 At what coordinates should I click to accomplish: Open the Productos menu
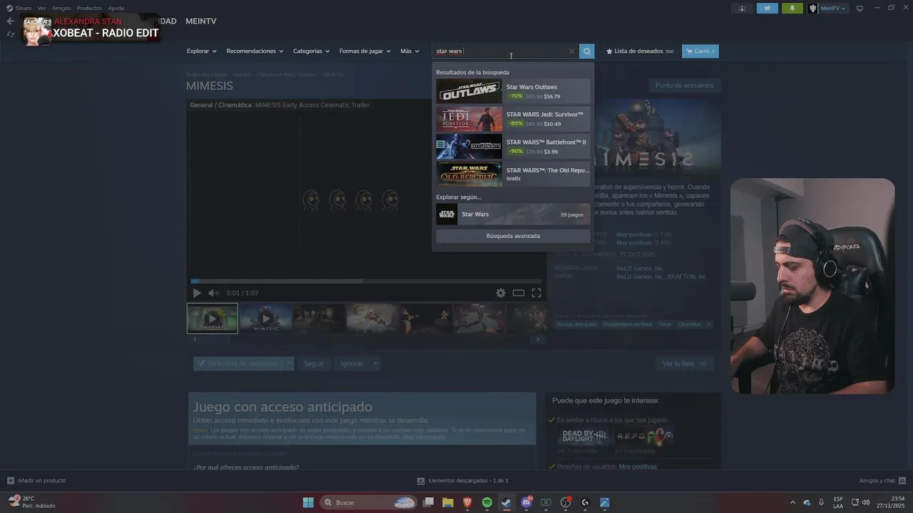[x=89, y=9]
